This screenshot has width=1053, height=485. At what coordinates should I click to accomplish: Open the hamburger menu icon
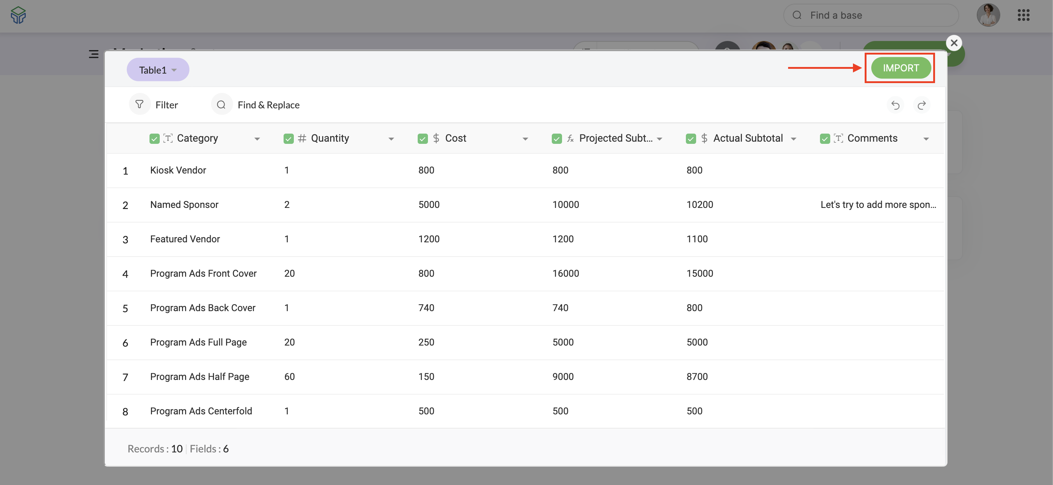click(93, 54)
